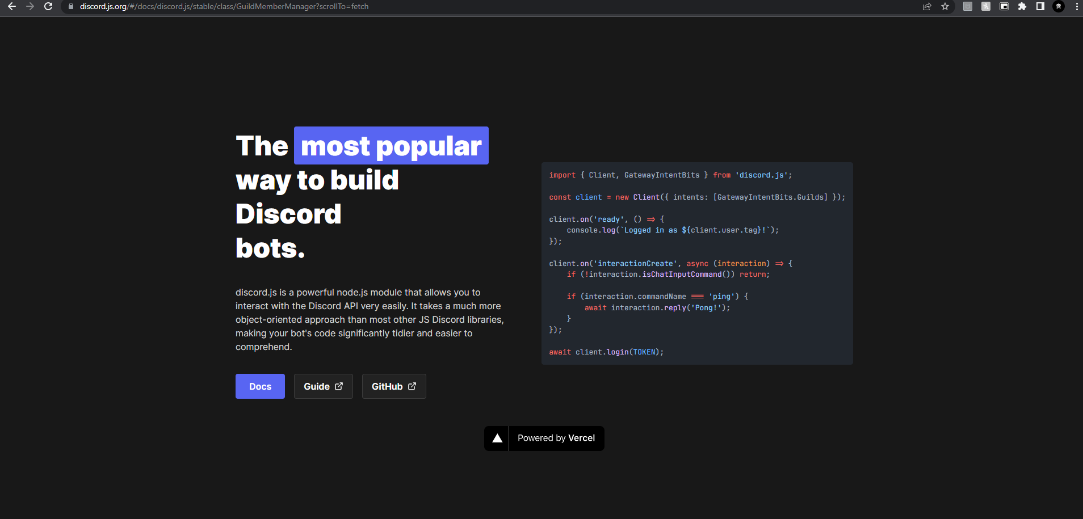
Task: Bookmark this page with the star icon
Action: pyautogui.click(x=945, y=6)
